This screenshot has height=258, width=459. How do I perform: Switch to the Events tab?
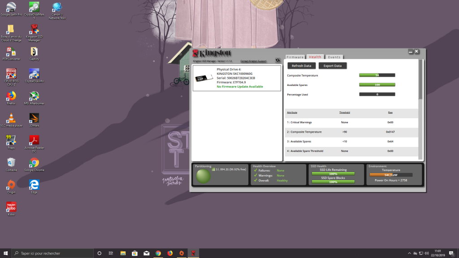[x=334, y=57]
